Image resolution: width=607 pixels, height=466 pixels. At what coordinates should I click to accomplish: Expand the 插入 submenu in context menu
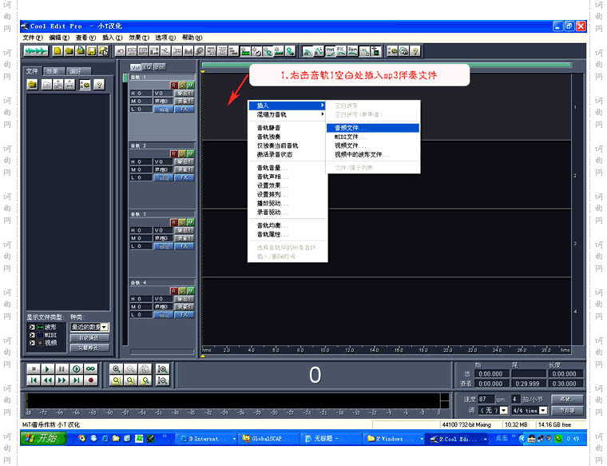click(287, 106)
